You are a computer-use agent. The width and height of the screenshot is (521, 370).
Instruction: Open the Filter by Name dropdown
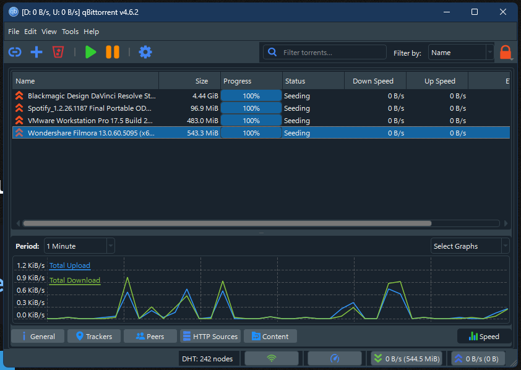click(x=460, y=53)
